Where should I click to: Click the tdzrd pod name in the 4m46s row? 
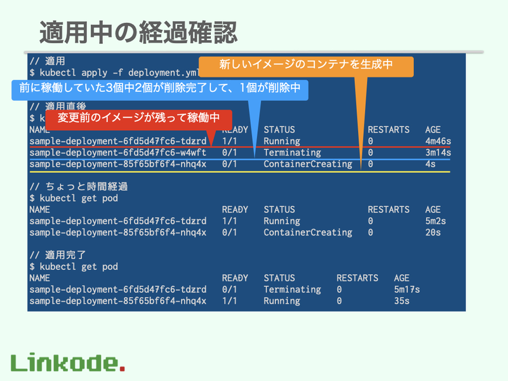[118, 141]
